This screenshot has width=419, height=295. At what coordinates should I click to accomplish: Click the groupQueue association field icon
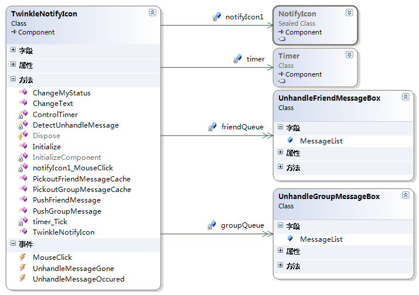click(212, 225)
